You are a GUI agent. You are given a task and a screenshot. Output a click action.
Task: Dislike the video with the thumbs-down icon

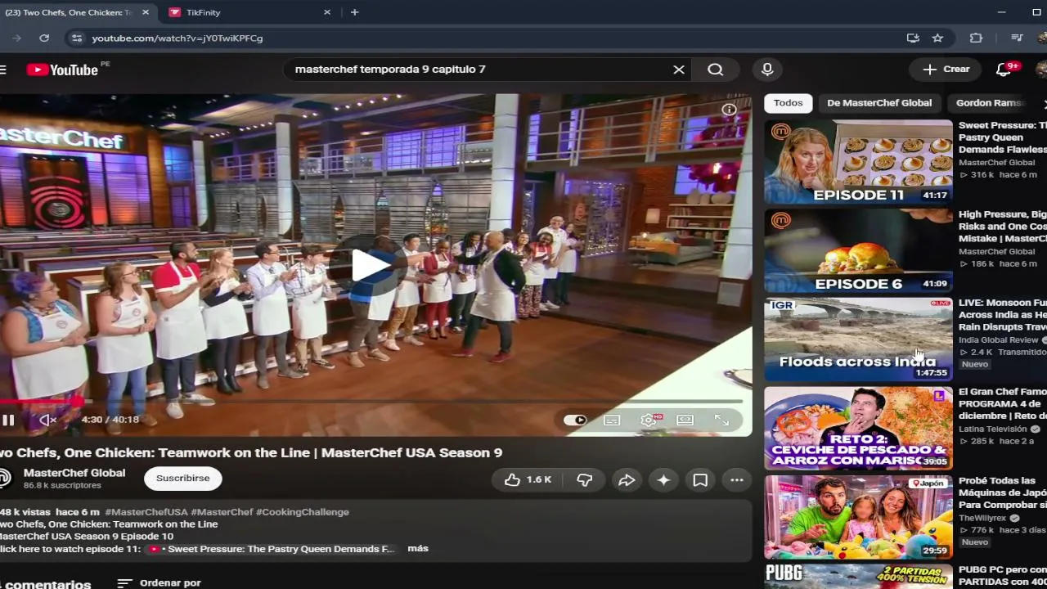click(x=584, y=480)
